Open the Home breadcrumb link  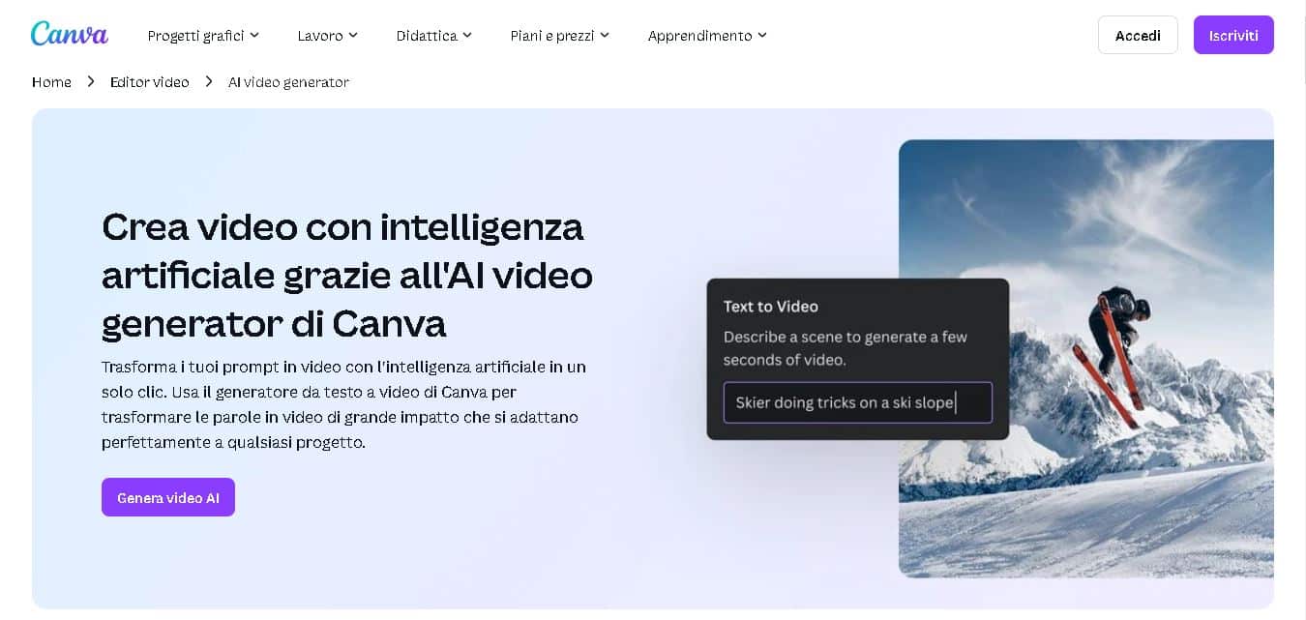[x=51, y=82]
